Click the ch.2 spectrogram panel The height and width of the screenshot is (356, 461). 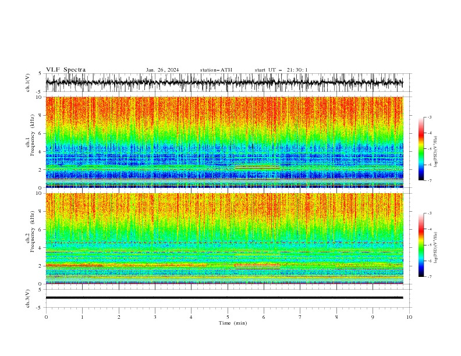click(224, 238)
